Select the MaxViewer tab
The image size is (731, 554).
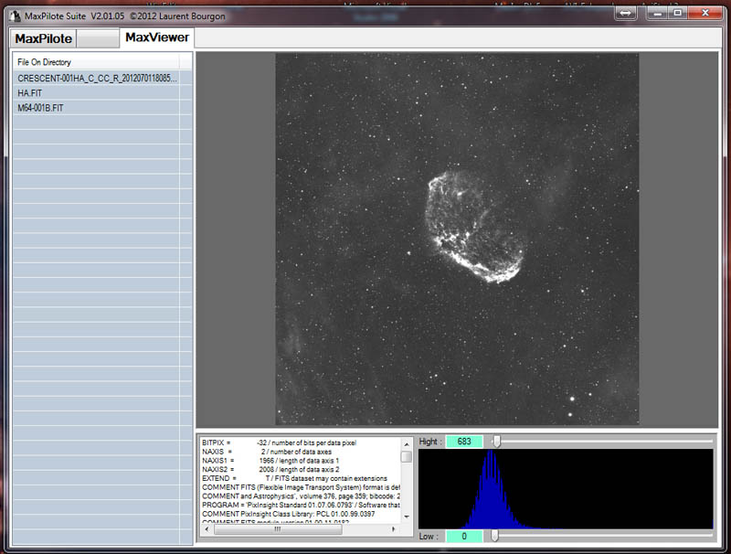click(x=157, y=37)
